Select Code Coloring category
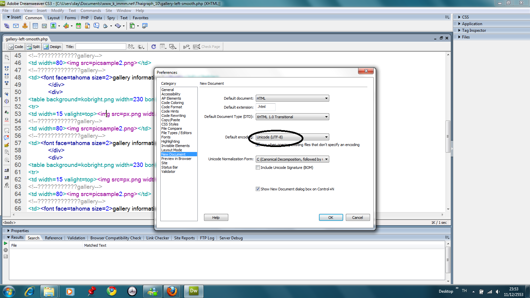Image resolution: width=530 pixels, height=298 pixels. [x=173, y=103]
